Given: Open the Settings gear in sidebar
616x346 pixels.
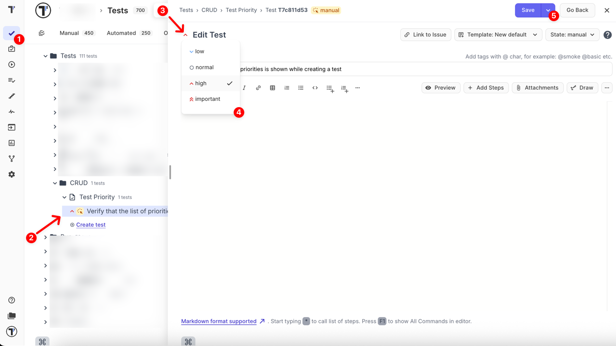Looking at the screenshot, I should 12,174.
